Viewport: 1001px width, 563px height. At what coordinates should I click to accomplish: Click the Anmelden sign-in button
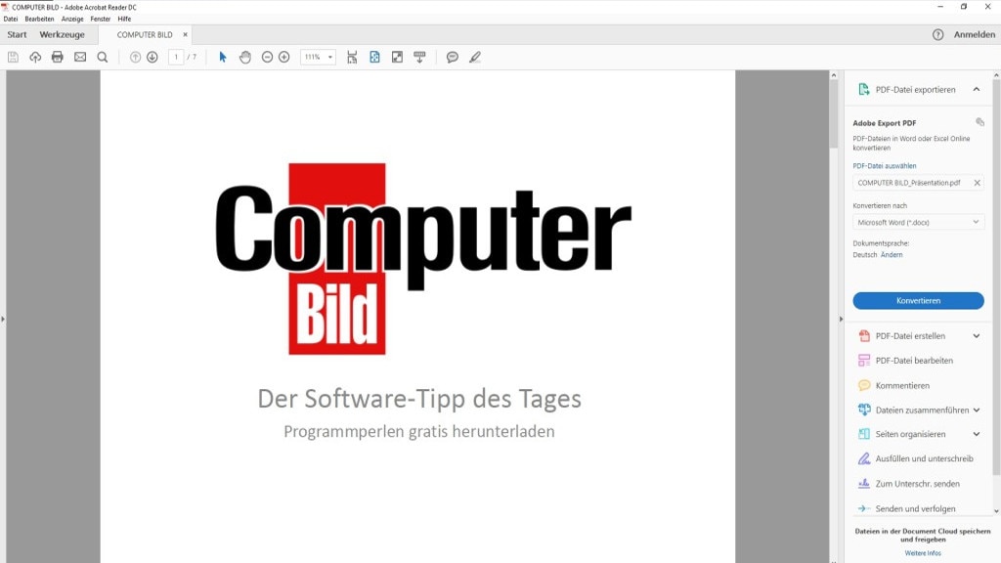click(x=975, y=34)
